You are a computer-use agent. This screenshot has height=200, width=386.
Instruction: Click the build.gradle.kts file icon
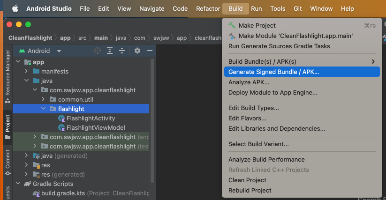pyautogui.click(x=36, y=193)
